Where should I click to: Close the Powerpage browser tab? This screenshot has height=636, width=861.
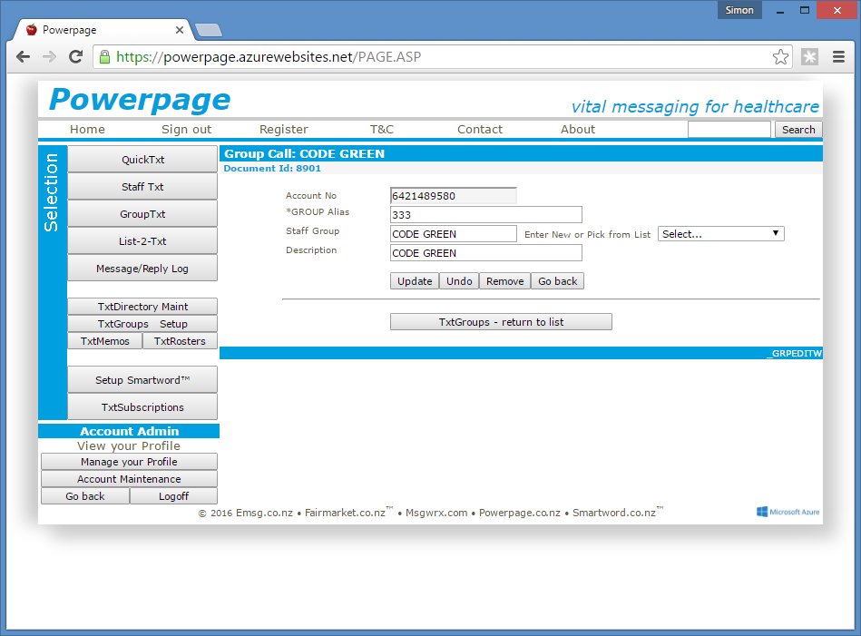coord(180,30)
